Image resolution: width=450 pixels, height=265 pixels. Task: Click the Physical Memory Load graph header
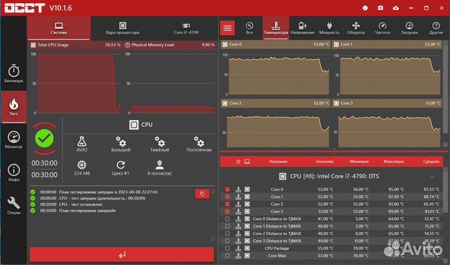pyautogui.click(x=170, y=45)
